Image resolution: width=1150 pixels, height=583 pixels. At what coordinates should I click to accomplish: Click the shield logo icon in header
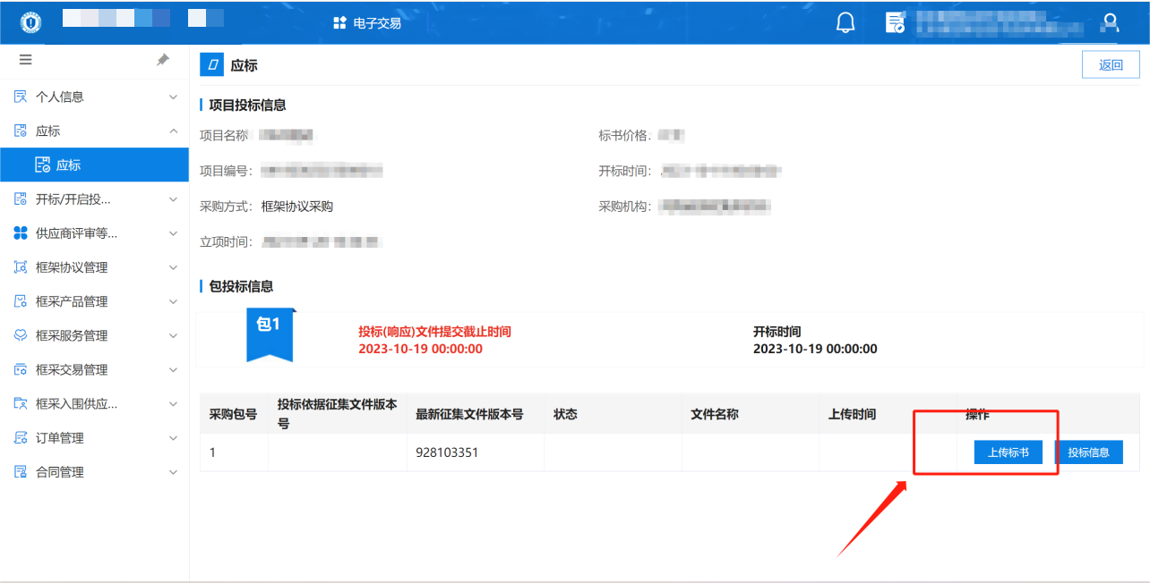click(x=30, y=23)
